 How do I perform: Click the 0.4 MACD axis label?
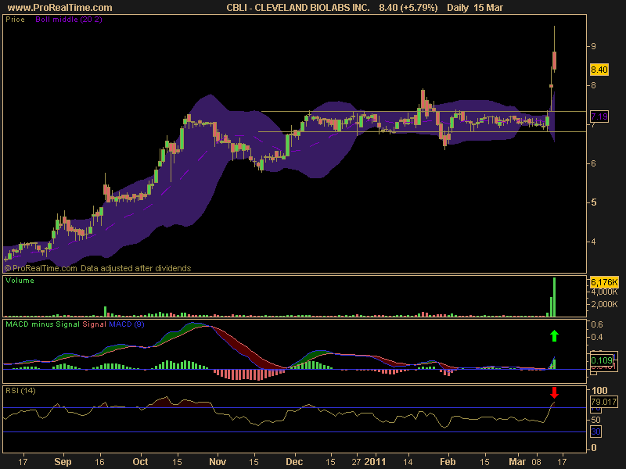point(597,337)
